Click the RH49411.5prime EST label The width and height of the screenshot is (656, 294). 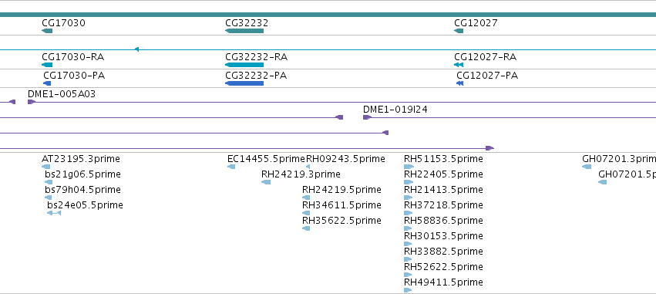(x=443, y=282)
